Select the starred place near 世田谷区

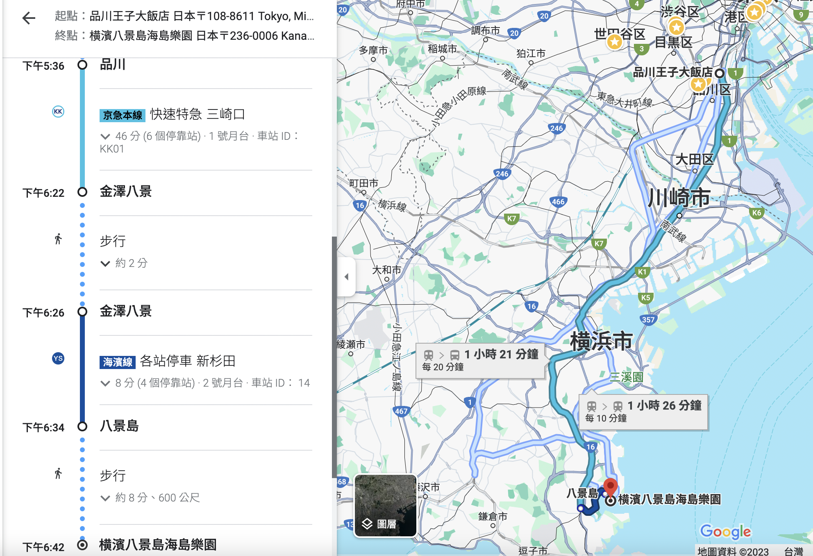point(614,41)
